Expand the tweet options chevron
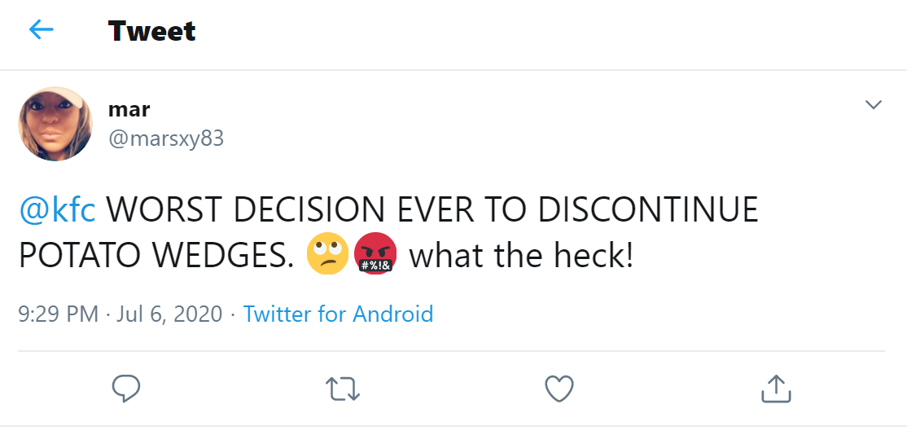Image resolution: width=907 pixels, height=435 pixels. point(873,105)
